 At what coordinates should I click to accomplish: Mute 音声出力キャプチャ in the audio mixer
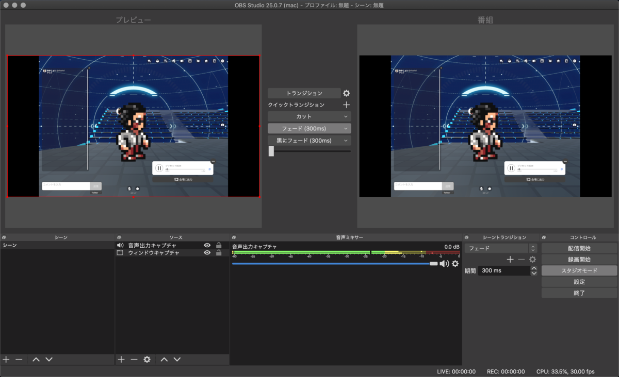tap(444, 264)
